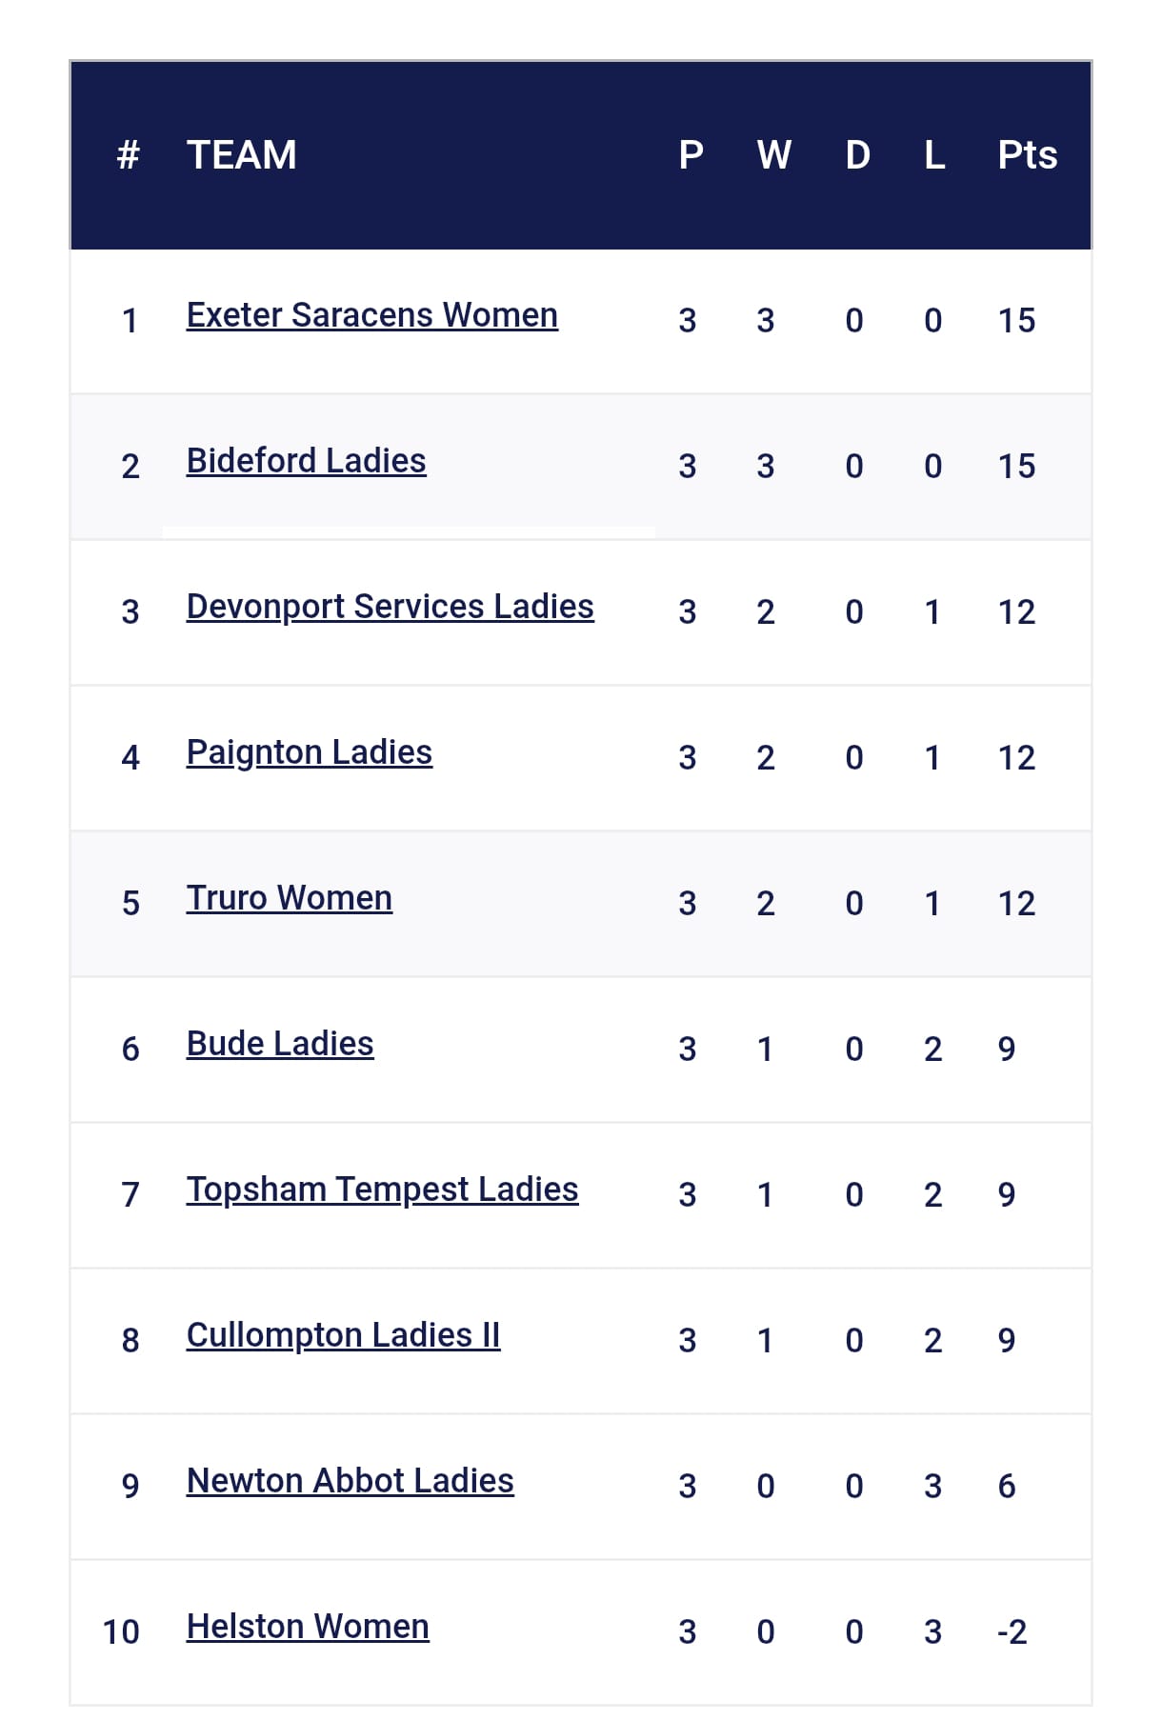Select the Paignton Ladies team link
The image size is (1162, 1720).
(309, 752)
